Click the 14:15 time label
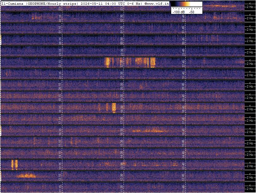Viewport: 256px width, 193px height. (60, 154)
